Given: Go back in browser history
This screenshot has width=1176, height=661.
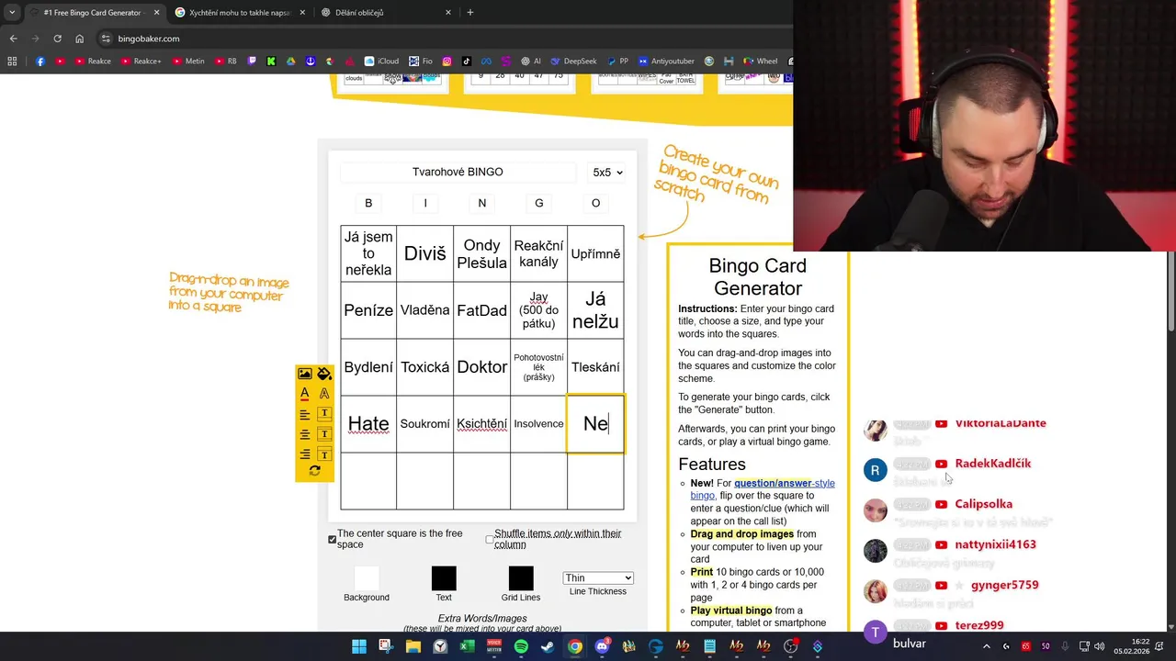Looking at the screenshot, I should (x=13, y=39).
